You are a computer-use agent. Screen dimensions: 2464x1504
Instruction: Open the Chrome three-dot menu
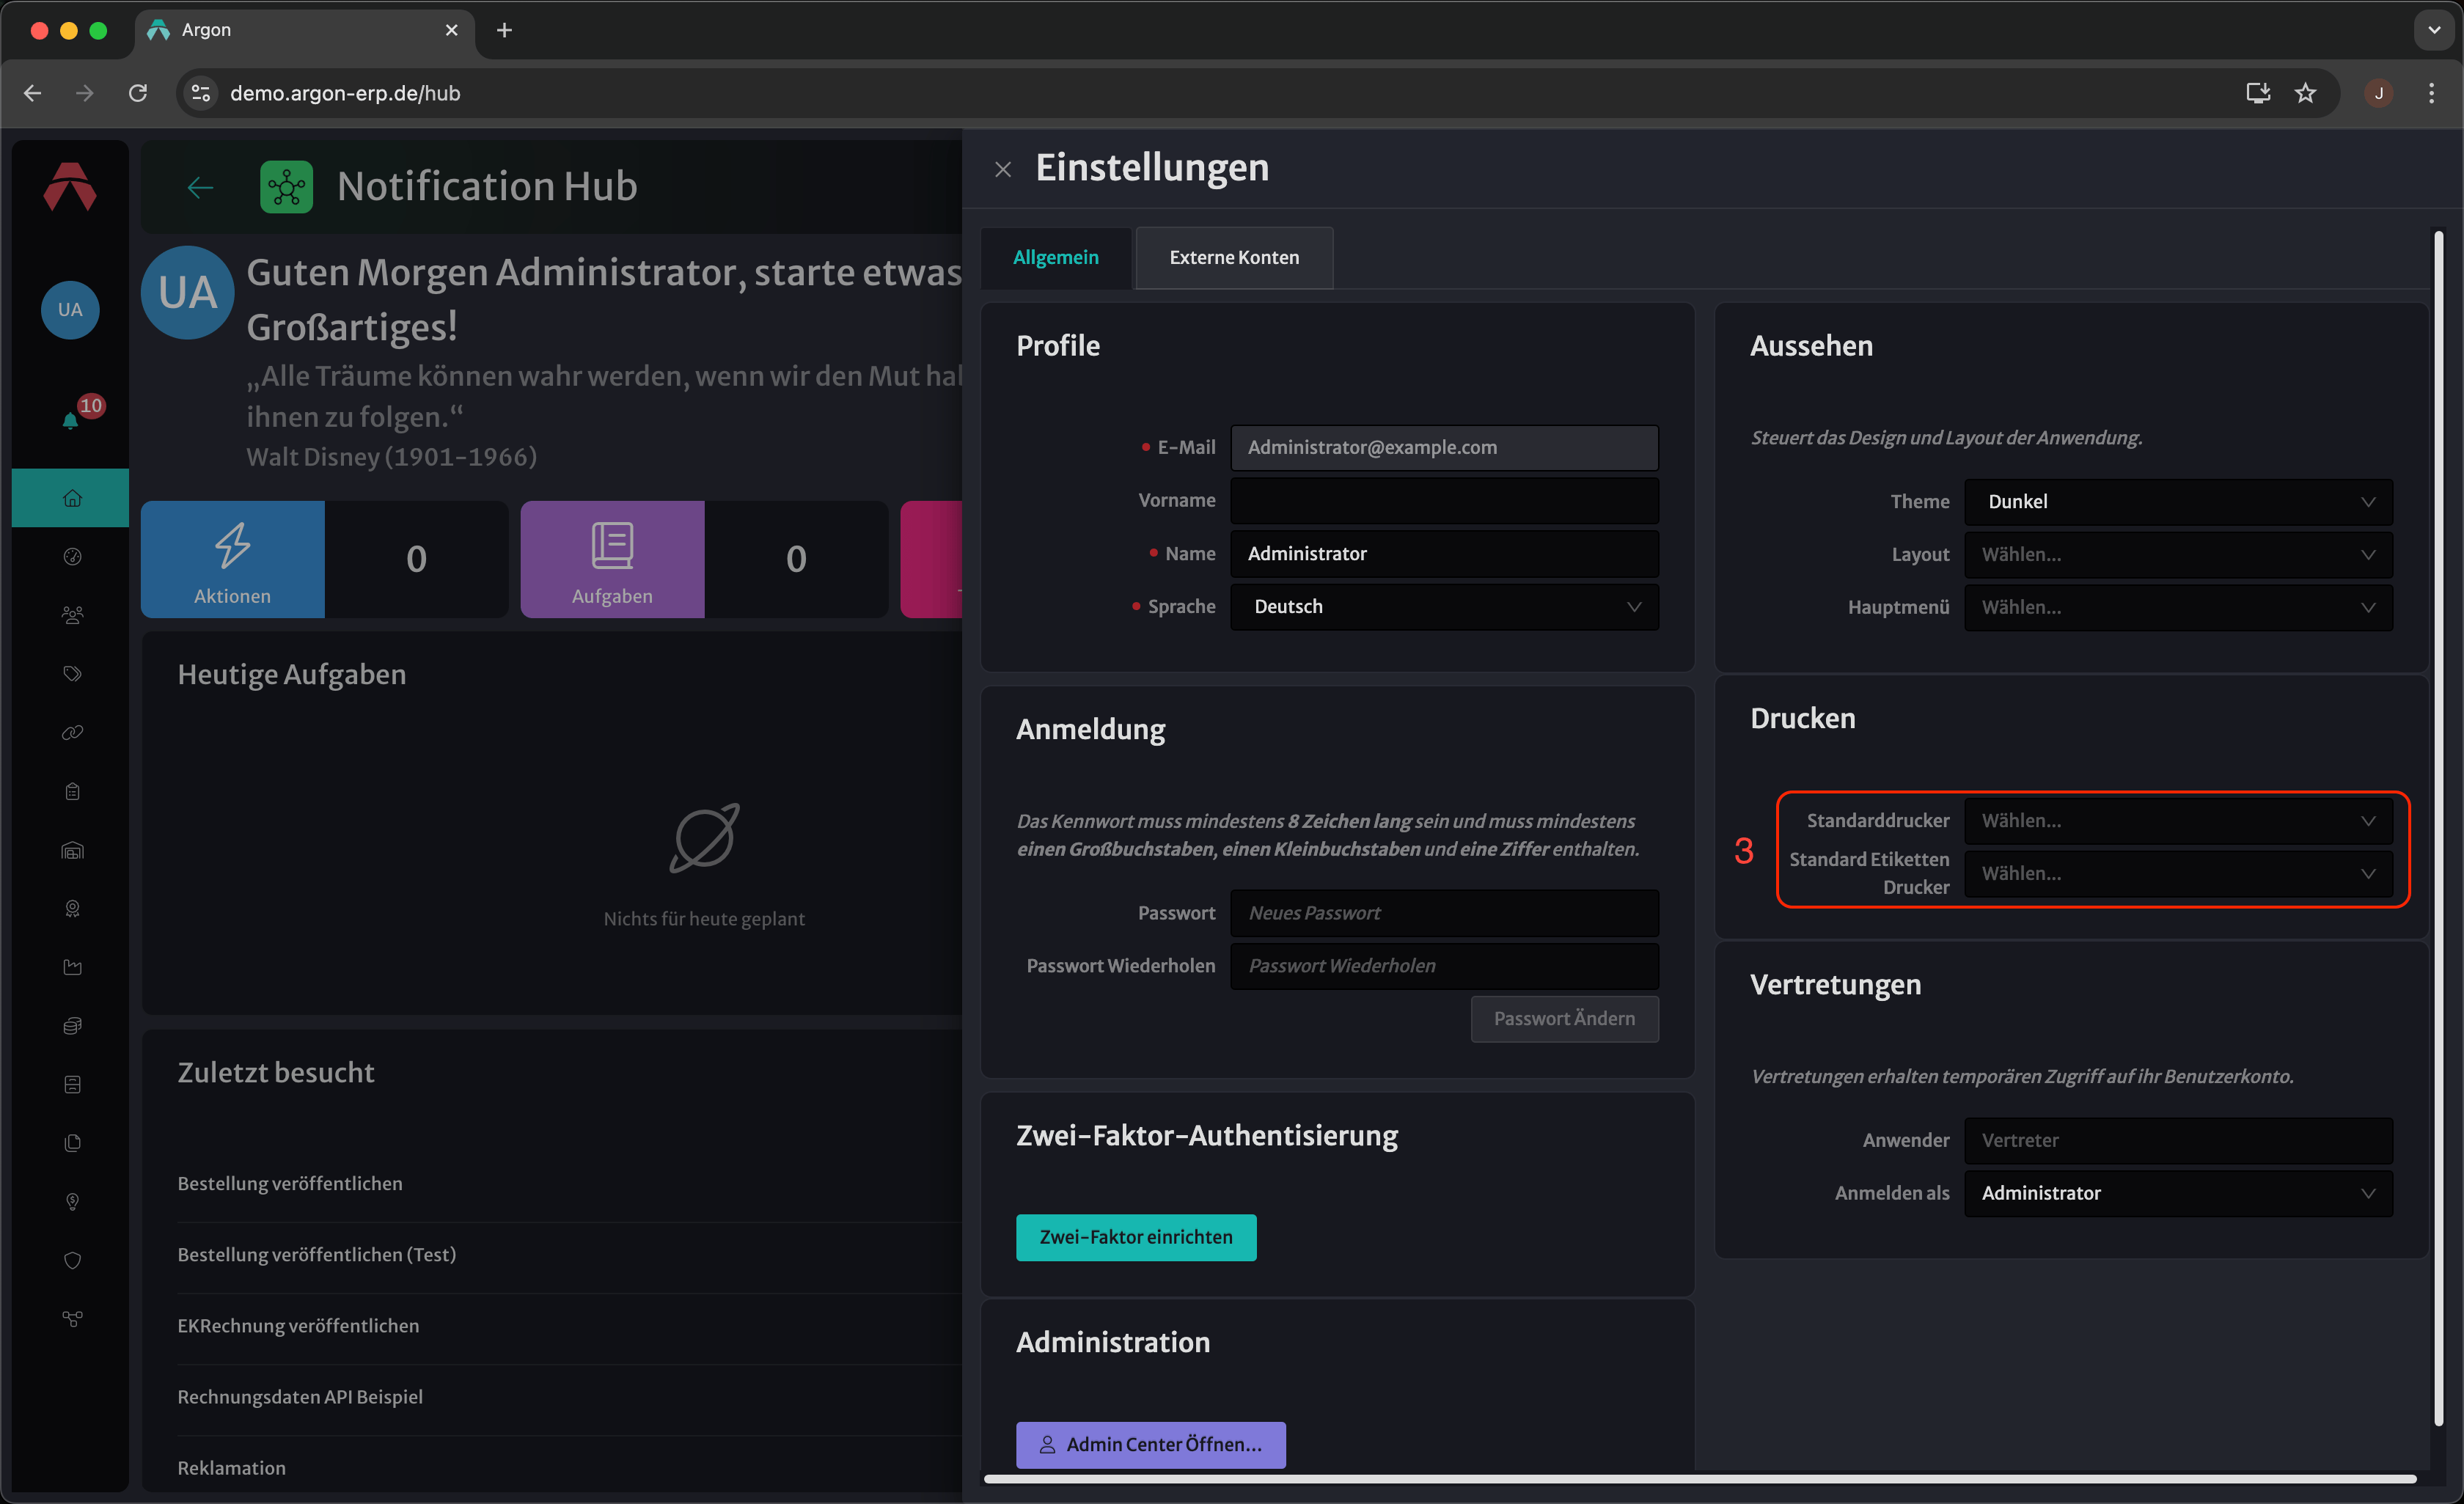pyautogui.click(x=2431, y=93)
